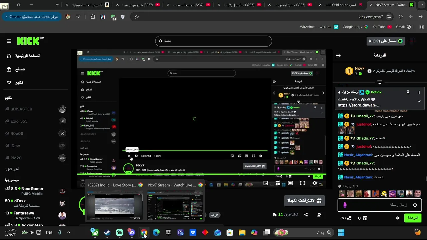Click the share icon below the stream
The image size is (427, 240).
point(306,215)
